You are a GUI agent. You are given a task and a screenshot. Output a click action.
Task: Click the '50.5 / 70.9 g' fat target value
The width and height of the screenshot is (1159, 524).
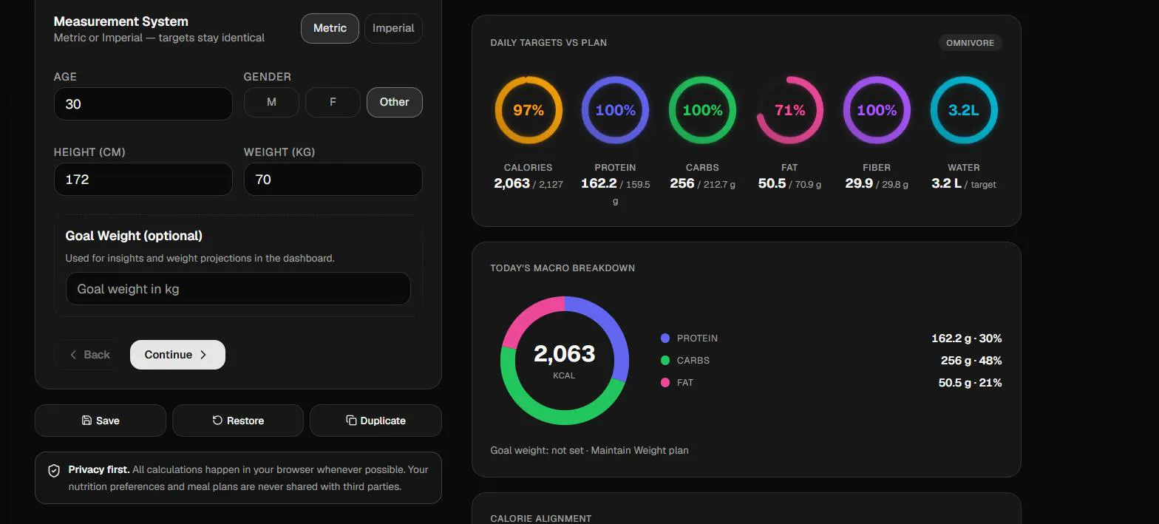pyautogui.click(x=789, y=183)
